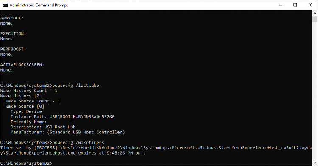The image size is (318, 166).
Task: Minimize the Command Prompt window
Action: click(281, 5)
